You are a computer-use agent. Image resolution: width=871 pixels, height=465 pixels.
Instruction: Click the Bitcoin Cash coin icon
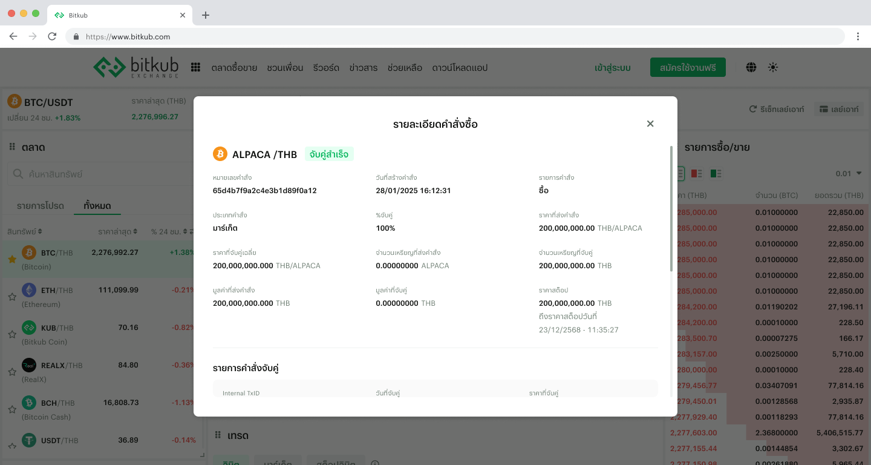pyautogui.click(x=29, y=403)
